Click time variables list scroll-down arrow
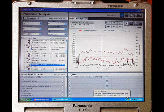 [x=66, y=96]
